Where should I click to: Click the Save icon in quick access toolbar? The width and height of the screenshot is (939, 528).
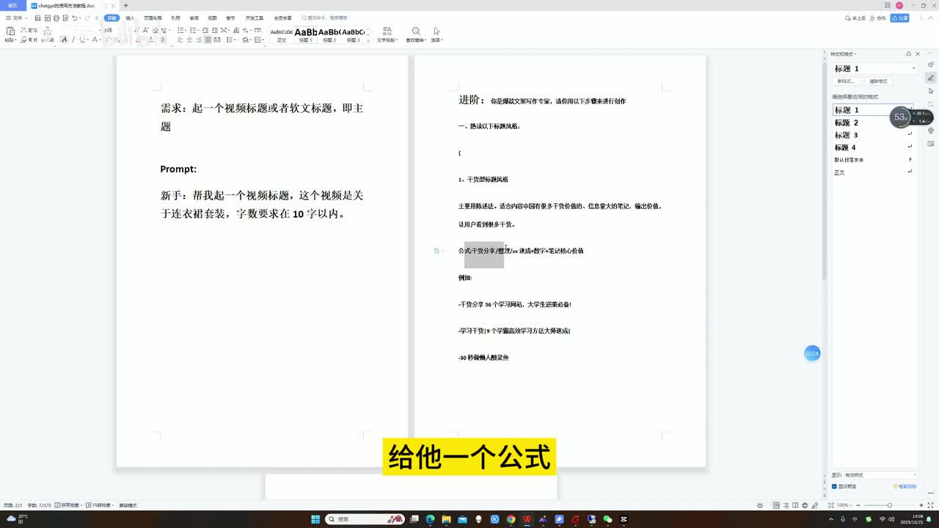pyautogui.click(x=37, y=18)
